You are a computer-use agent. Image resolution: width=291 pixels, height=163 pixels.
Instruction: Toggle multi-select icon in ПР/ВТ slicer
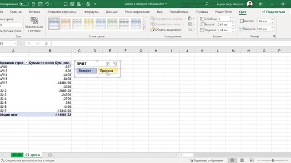(108, 64)
